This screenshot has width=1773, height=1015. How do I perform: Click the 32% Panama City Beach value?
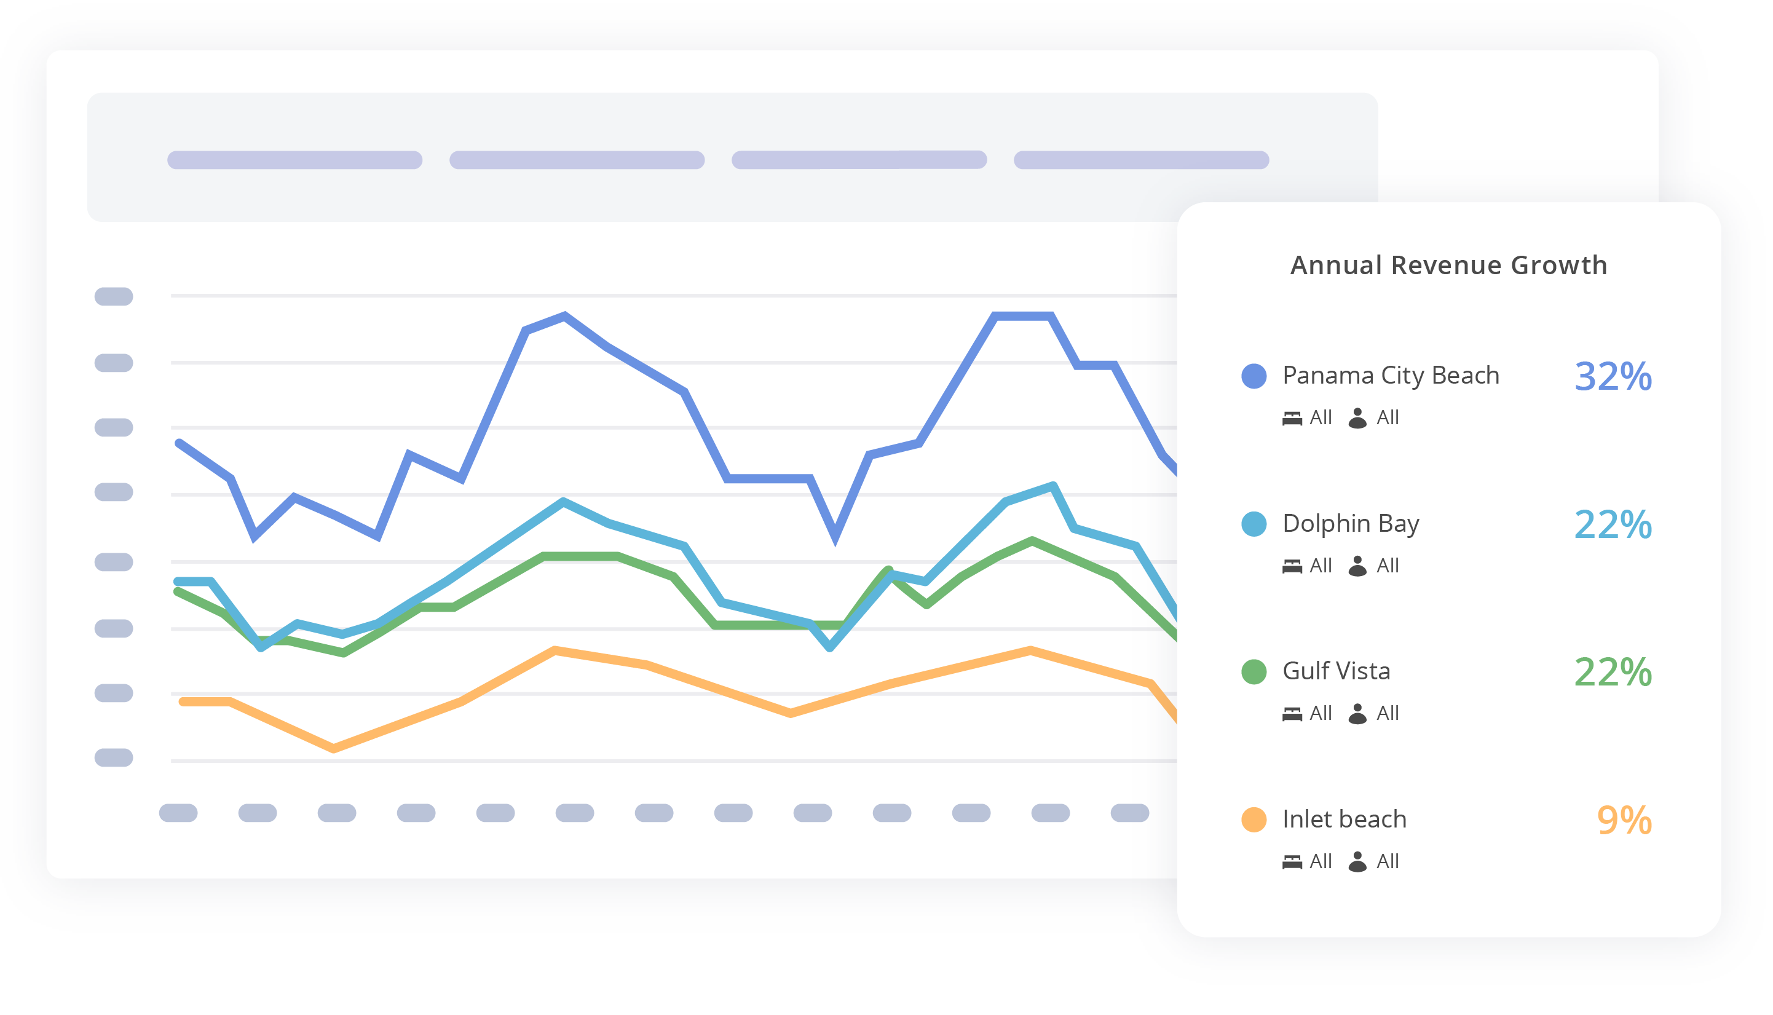1613,376
